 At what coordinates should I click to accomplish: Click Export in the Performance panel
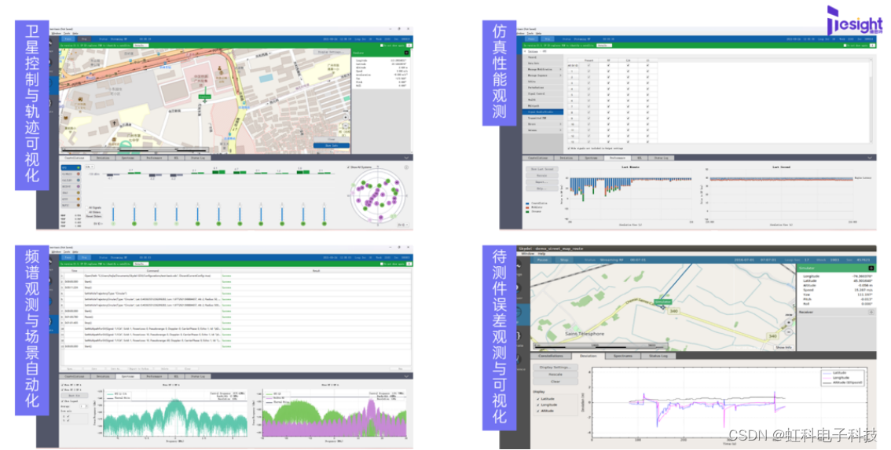pyautogui.click(x=542, y=182)
